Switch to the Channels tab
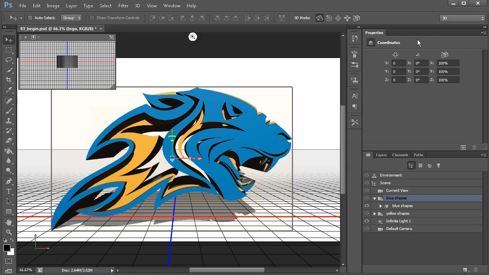The width and height of the screenshot is (489, 275). 400,155
